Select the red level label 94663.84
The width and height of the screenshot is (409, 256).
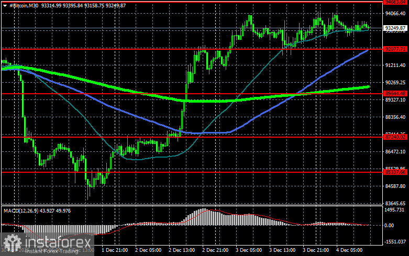point(395,2)
